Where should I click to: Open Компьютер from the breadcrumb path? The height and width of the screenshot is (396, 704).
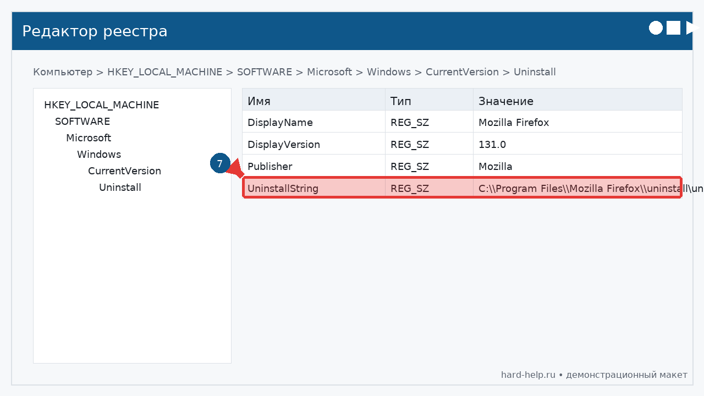[63, 72]
